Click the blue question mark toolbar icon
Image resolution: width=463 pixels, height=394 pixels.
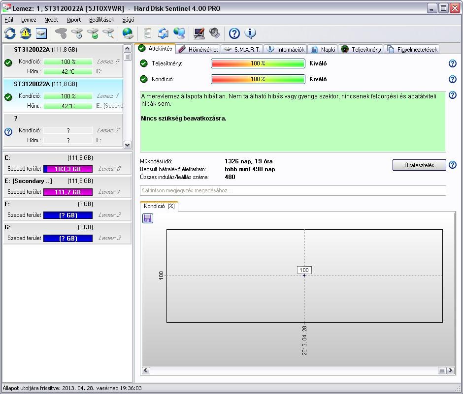[234, 33]
